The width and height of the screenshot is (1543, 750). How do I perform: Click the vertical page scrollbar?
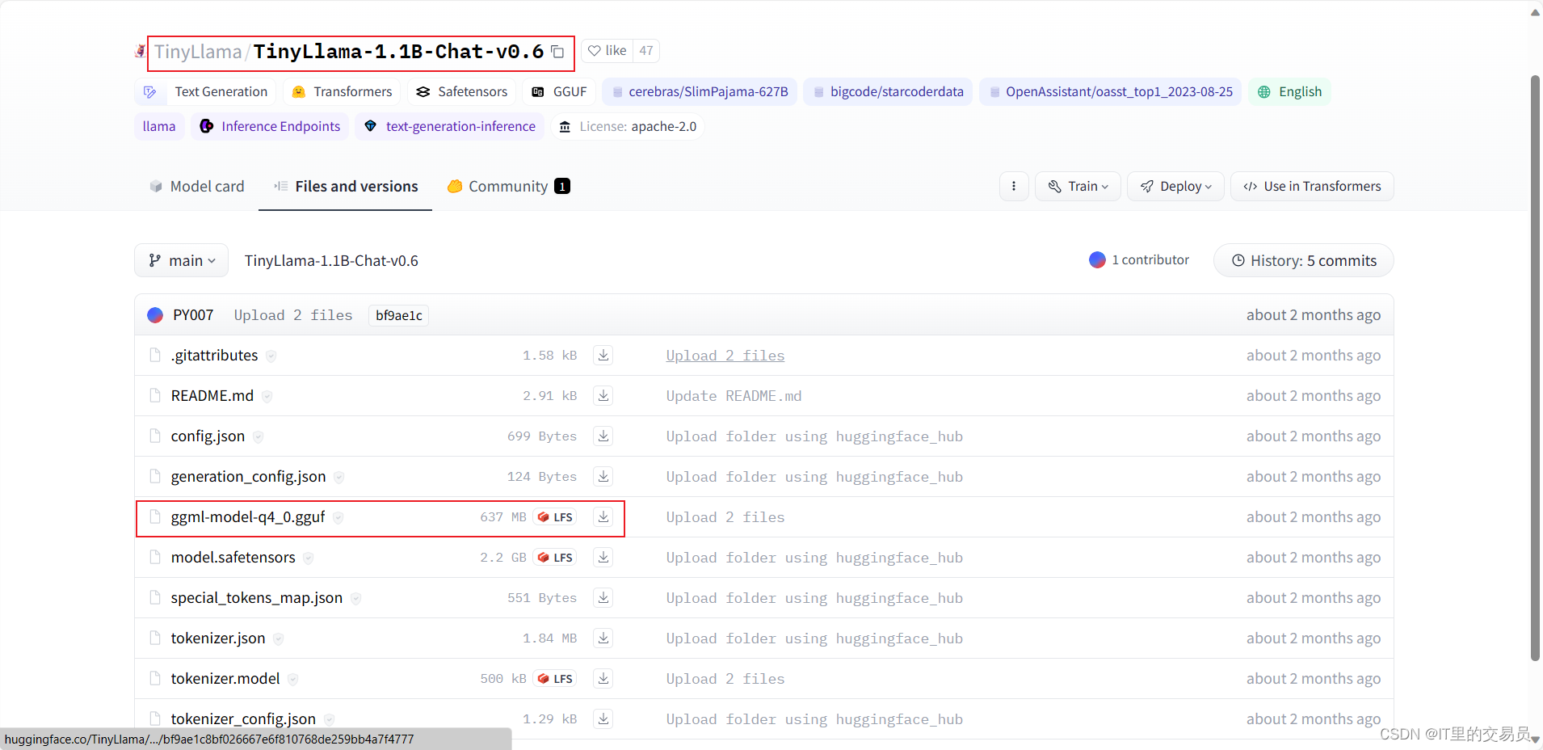point(1535,368)
